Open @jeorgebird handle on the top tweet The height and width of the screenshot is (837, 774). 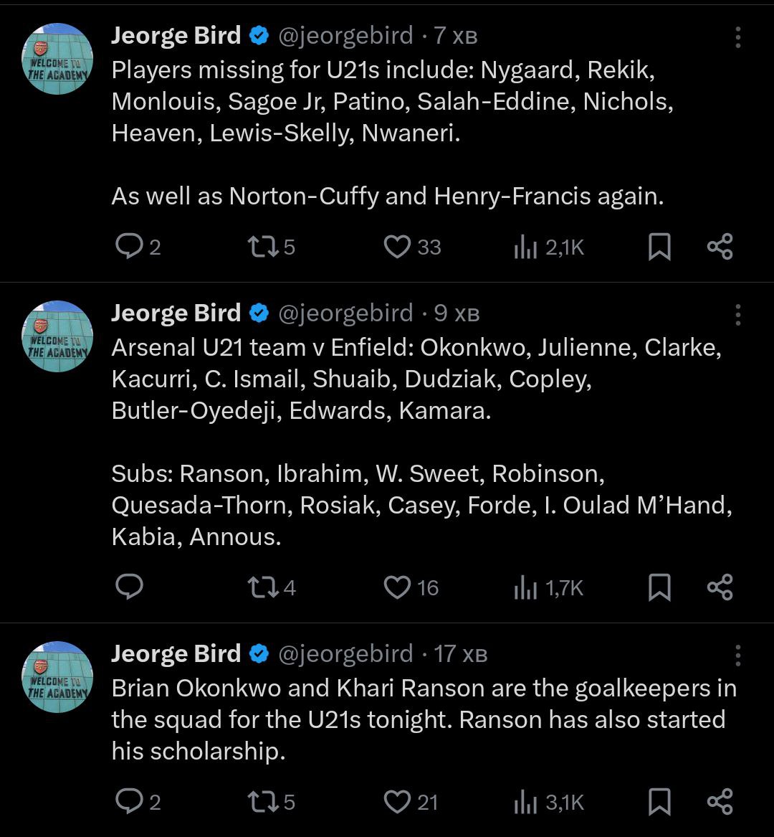(x=345, y=35)
